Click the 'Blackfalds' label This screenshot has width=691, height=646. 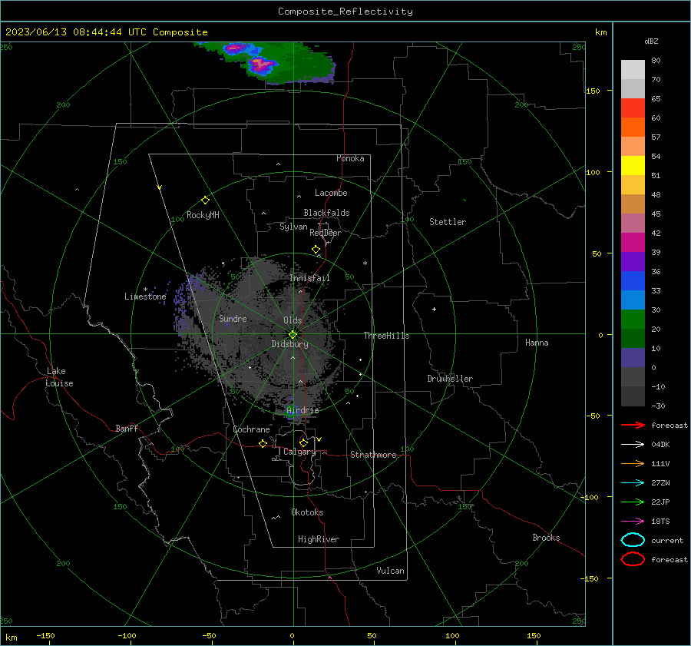coord(326,213)
